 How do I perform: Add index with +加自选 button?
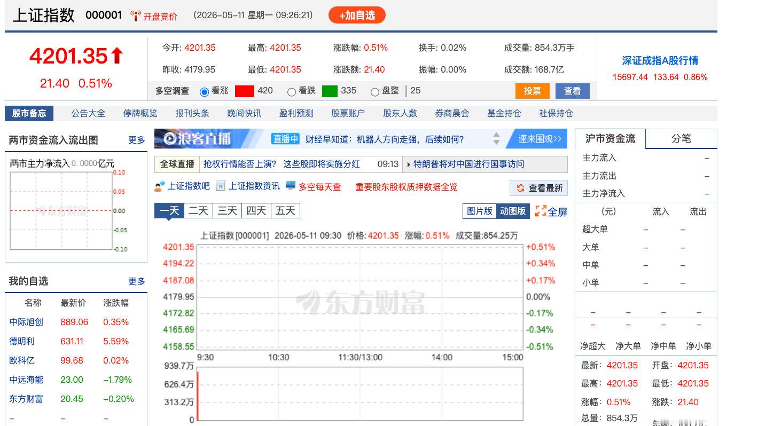pos(357,15)
